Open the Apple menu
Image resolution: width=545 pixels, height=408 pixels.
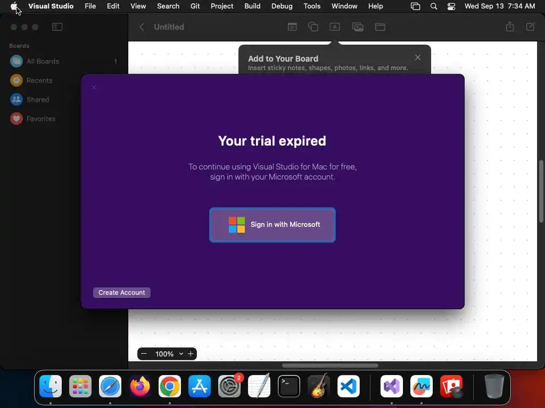coord(13,6)
